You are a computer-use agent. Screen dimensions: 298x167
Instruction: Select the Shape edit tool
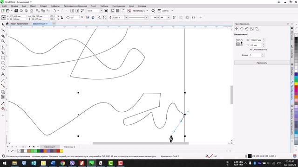click(x=3, y=30)
